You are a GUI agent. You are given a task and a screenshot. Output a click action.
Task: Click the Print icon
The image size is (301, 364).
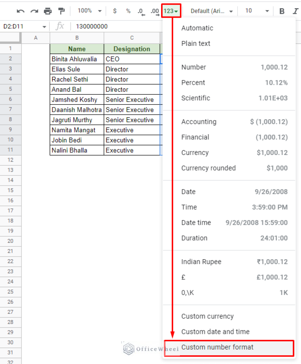(x=48, y=11)
